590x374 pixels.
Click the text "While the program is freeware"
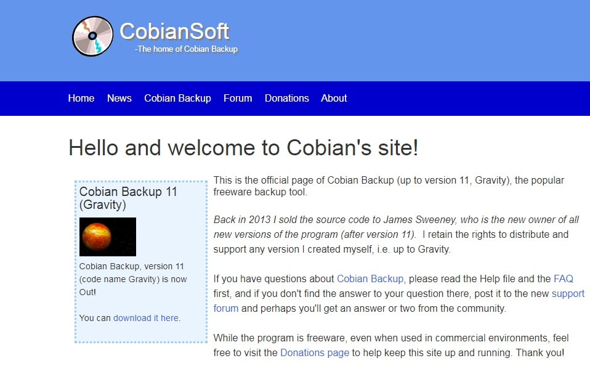click(279, 338)
